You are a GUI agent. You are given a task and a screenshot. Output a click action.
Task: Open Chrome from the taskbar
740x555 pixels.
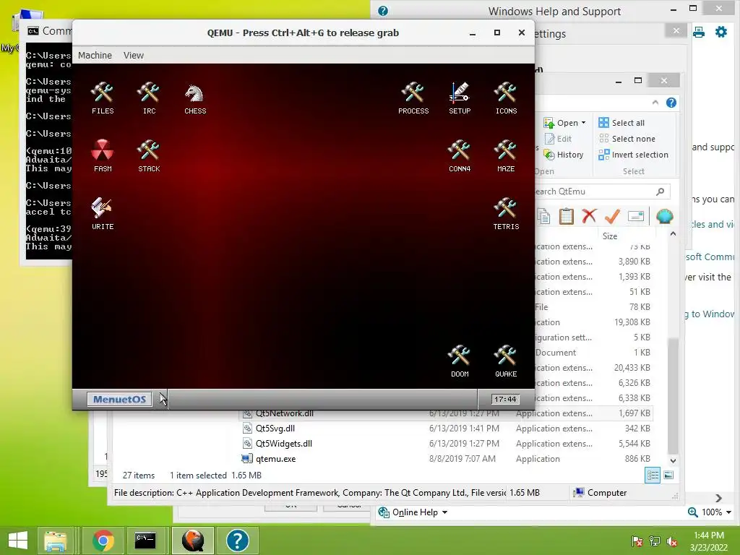point(103,541)
